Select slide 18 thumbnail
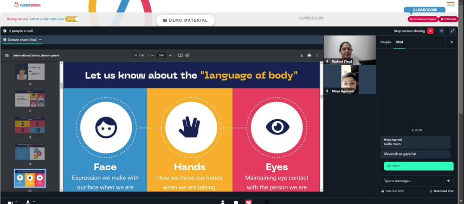Screen dimensions: 464x204 (x=30, y=125)
